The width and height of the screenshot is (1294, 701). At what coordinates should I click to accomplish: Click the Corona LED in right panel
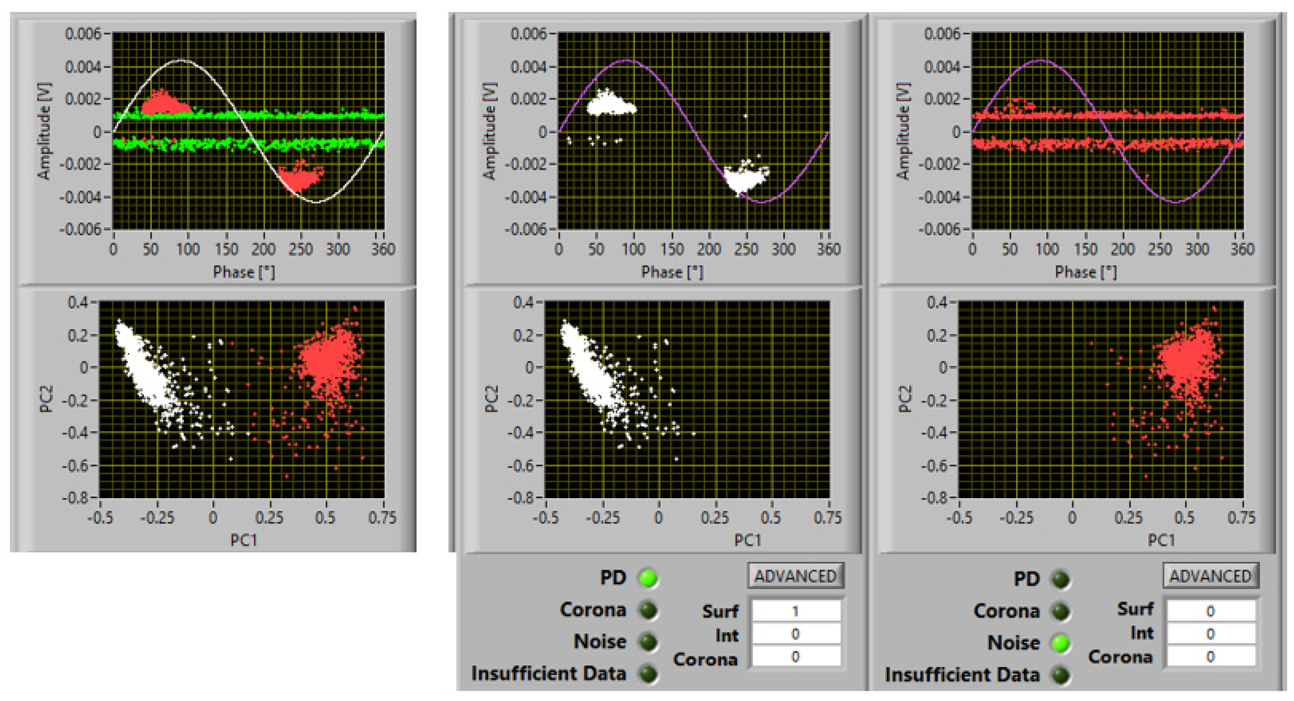point(1060,611)
